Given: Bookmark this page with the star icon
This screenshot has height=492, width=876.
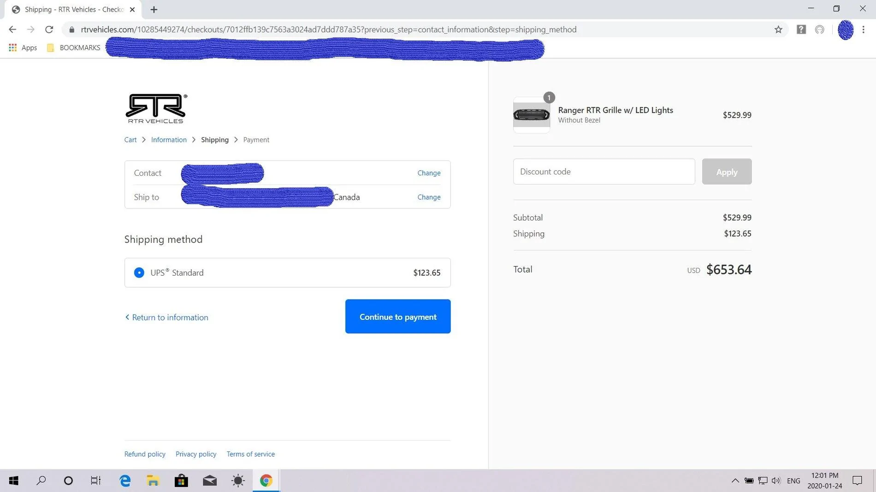Looking at the screenshot, I should (x=778, y=29).
